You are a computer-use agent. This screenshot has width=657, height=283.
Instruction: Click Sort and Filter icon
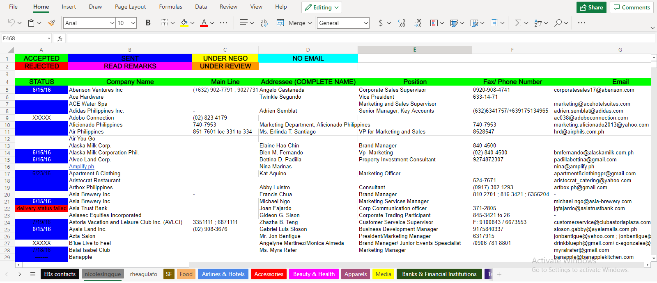point(538,23)
